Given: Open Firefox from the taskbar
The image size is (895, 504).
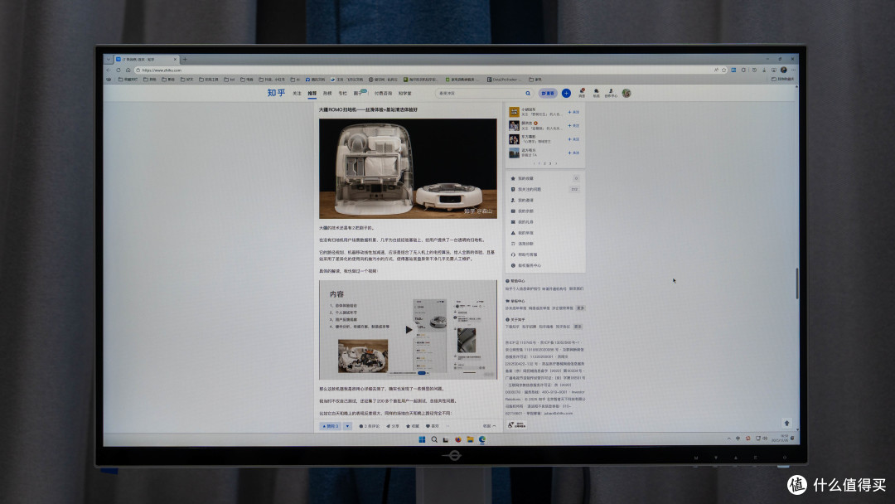Looking at the screenshot, I should (457, 439).
